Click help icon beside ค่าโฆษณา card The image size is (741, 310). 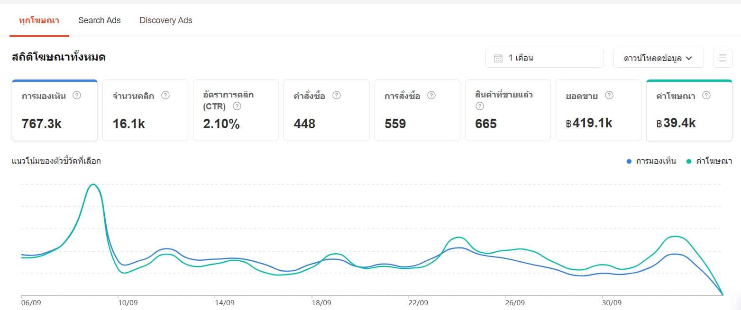706,95
